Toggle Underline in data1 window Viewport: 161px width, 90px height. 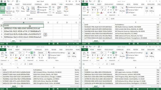(x=98, y=55)
